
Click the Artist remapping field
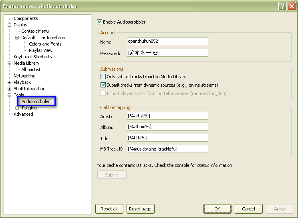coord(167,116)
